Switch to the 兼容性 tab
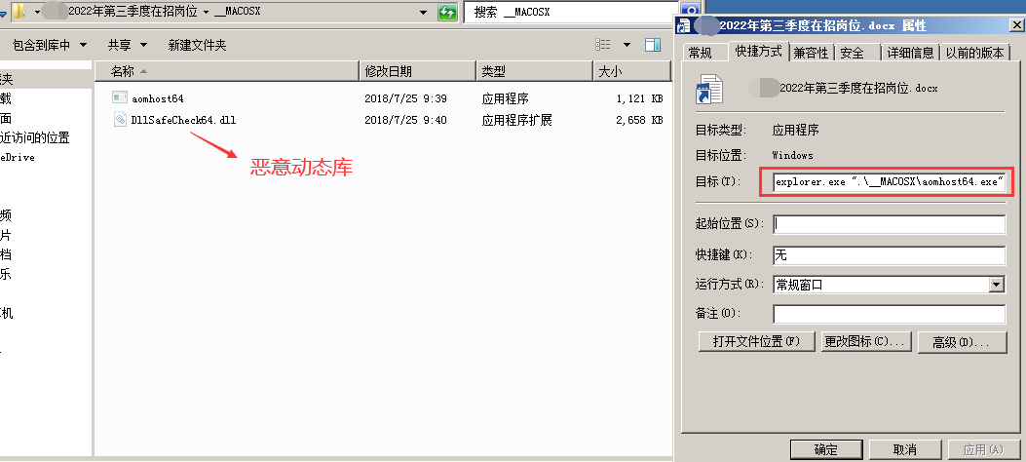Viewport: 1026px width, 462px height. coord(811,53)
